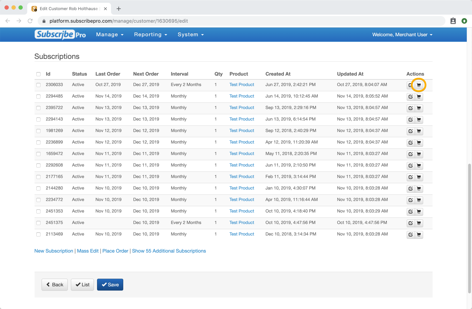The width and height of the screenshot is (472, 309).
Task: Save the customer changes
Action: [x=110, y=285]
